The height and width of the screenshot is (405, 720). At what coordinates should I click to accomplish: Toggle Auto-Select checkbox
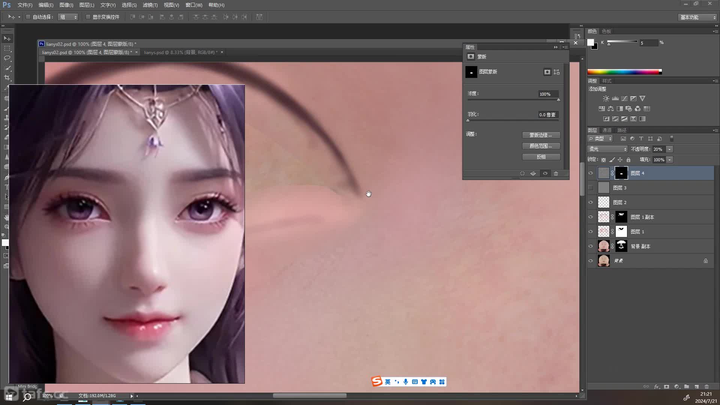tap(28, 17)
